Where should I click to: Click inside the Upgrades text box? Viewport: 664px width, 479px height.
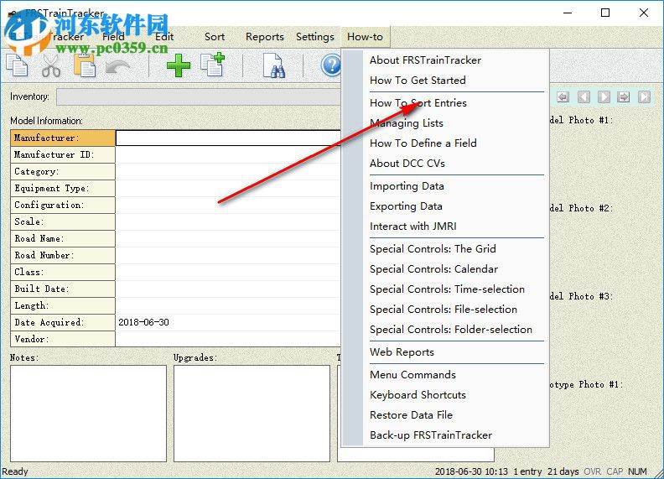click(x=252, y=414)
